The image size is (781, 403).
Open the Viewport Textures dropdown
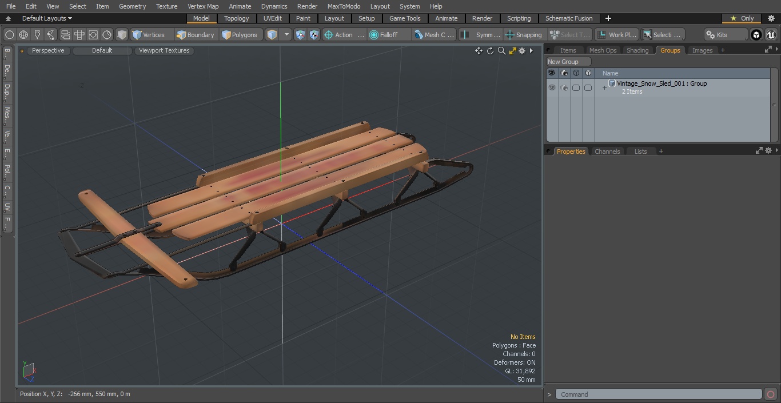pyautogui.click(x=164, y=50)
